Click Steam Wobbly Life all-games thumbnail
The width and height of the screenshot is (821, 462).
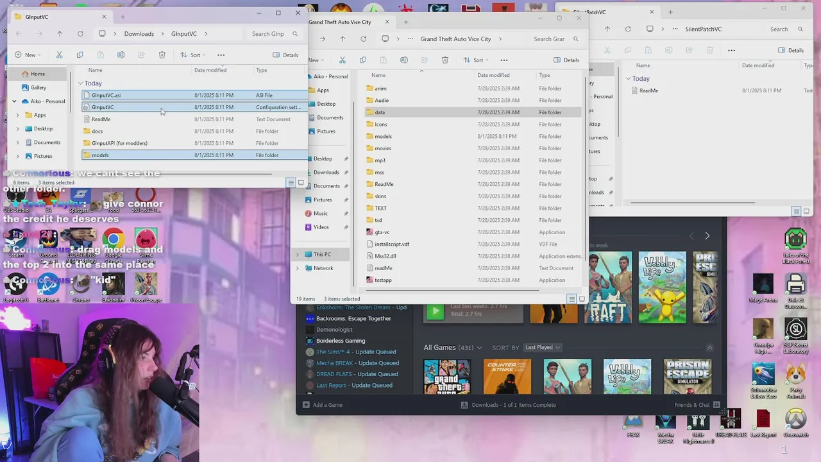point(627,376)
